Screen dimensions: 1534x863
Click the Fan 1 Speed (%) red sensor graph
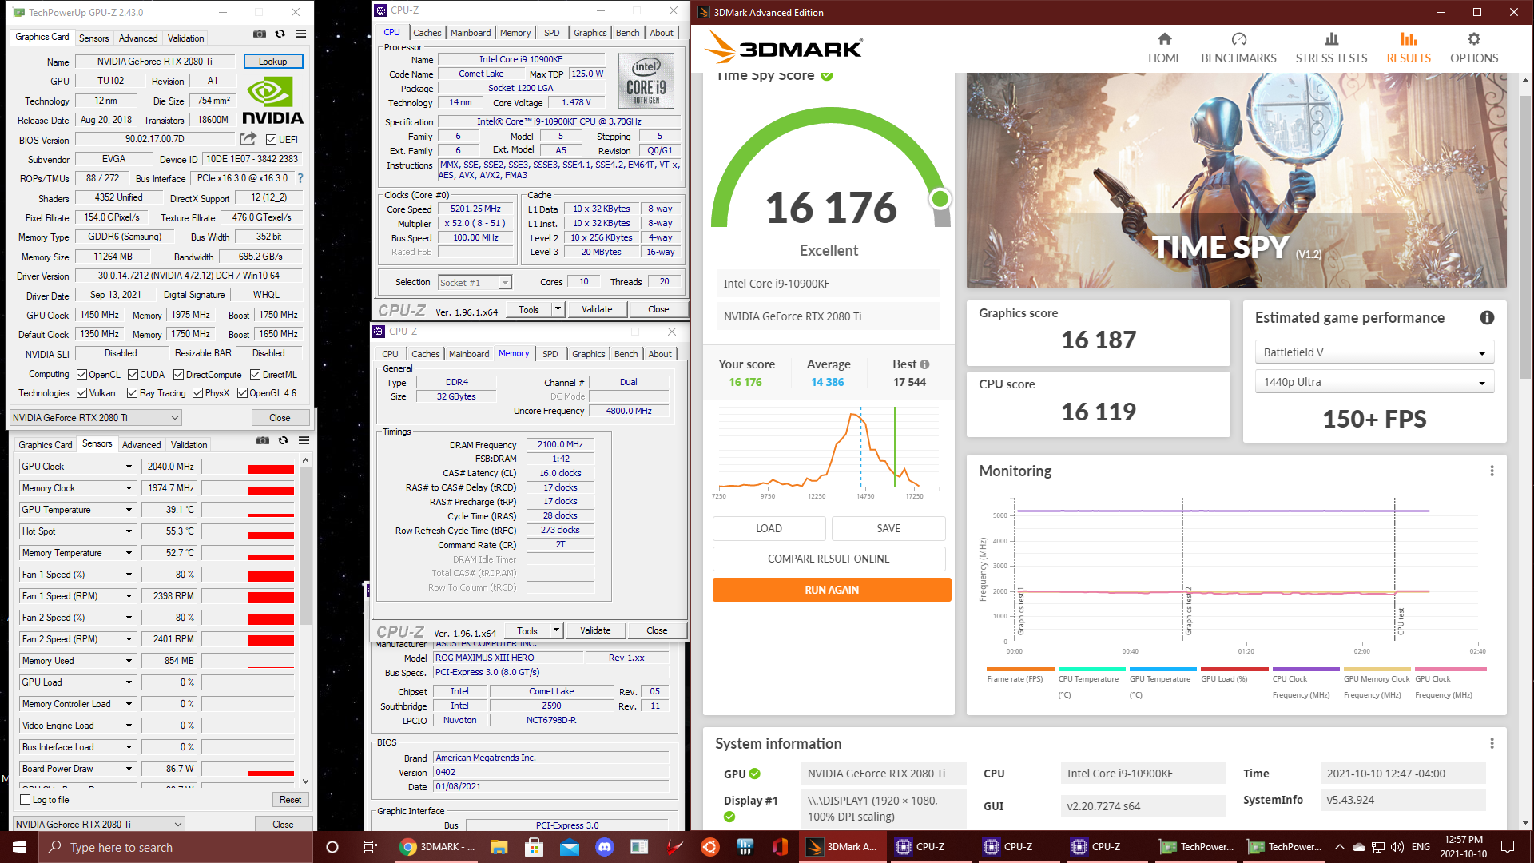click(248, 575)
